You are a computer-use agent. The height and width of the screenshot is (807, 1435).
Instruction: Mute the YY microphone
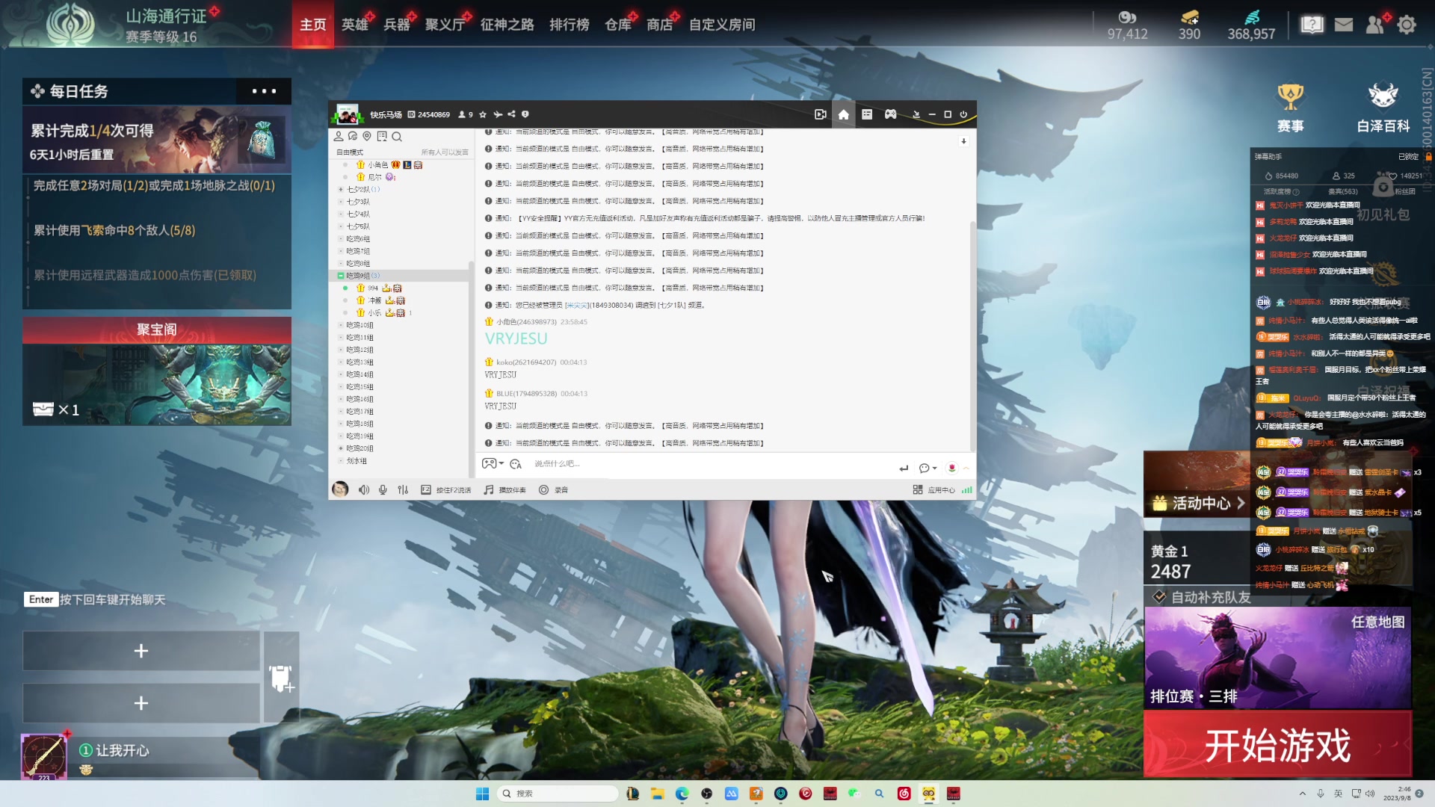(x=383, y=490)
